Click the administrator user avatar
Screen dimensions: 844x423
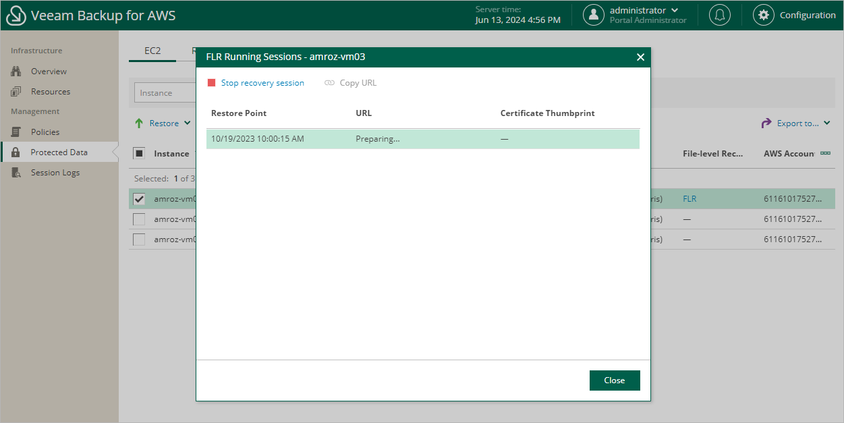coord(594,15)
